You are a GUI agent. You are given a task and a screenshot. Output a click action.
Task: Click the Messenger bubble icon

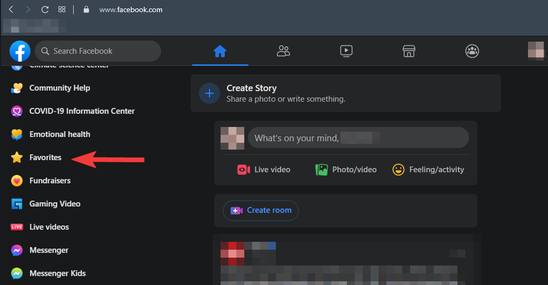17,250
